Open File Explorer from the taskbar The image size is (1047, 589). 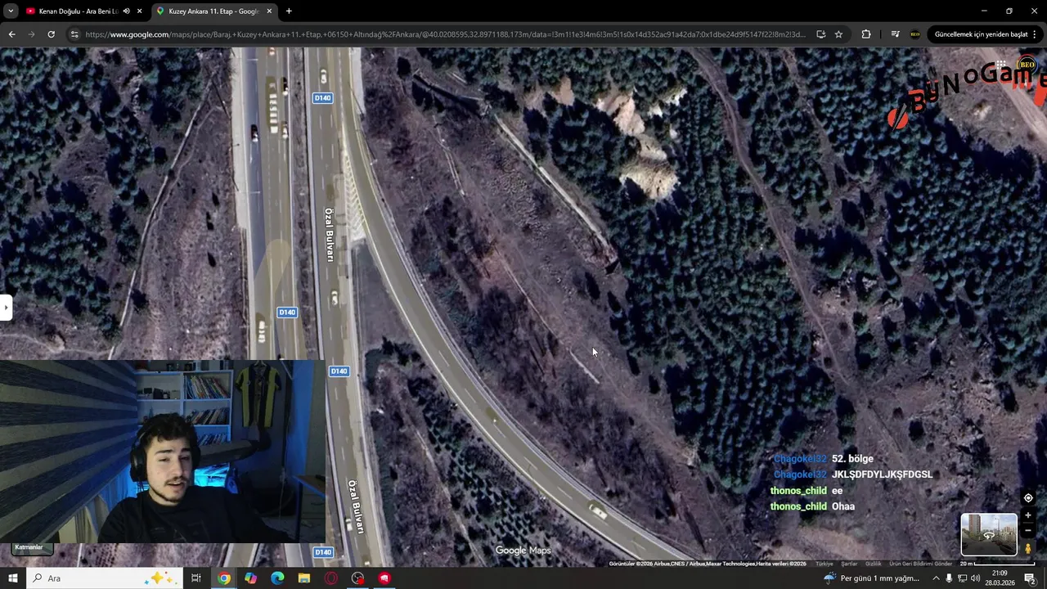click(x=304, y=578)
